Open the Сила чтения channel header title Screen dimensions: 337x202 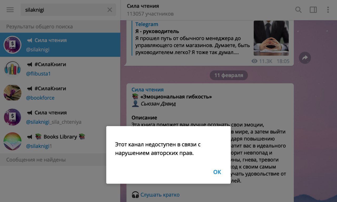pos(143,6)
